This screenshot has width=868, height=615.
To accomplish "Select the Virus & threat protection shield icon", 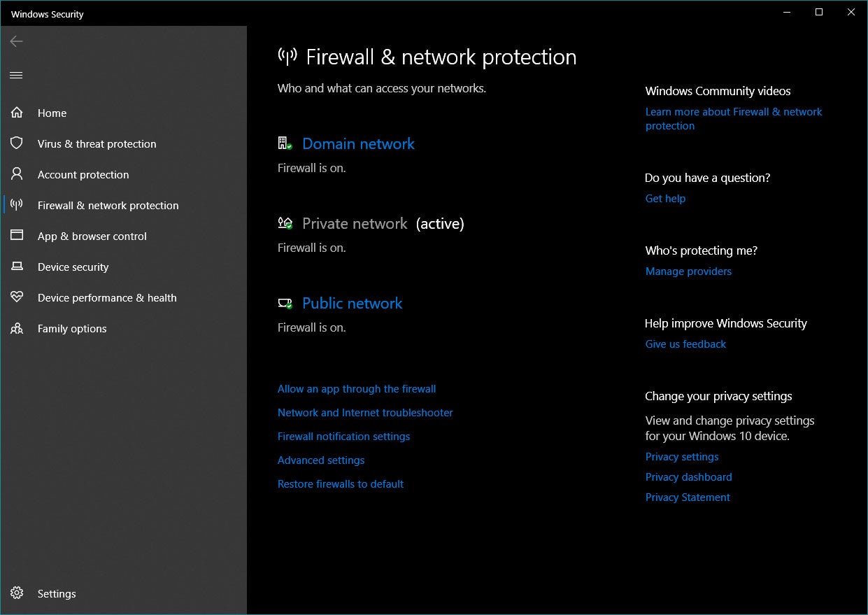I will (17, 143).
